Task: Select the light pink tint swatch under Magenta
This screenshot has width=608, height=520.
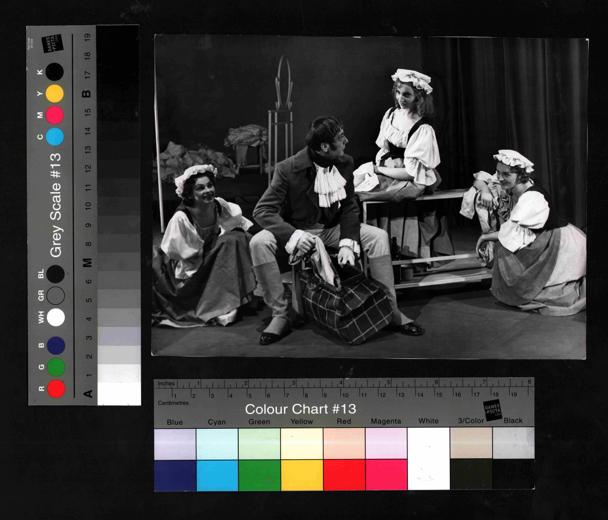Action: 386,443
